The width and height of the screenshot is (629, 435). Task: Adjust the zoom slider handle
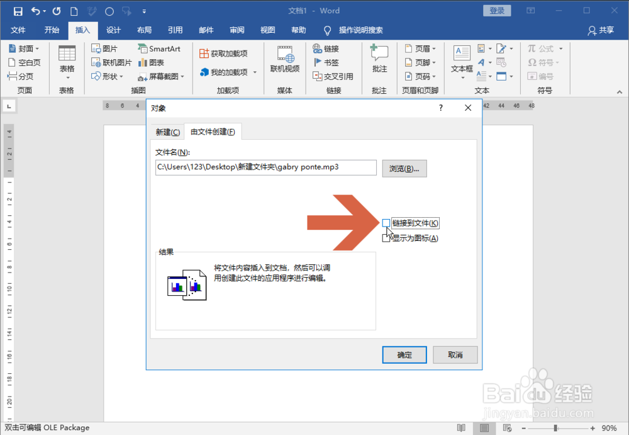(x=555, y=428)
